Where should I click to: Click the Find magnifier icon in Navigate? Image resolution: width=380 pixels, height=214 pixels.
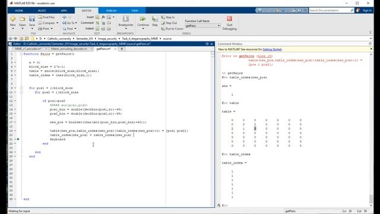(64, 29)
